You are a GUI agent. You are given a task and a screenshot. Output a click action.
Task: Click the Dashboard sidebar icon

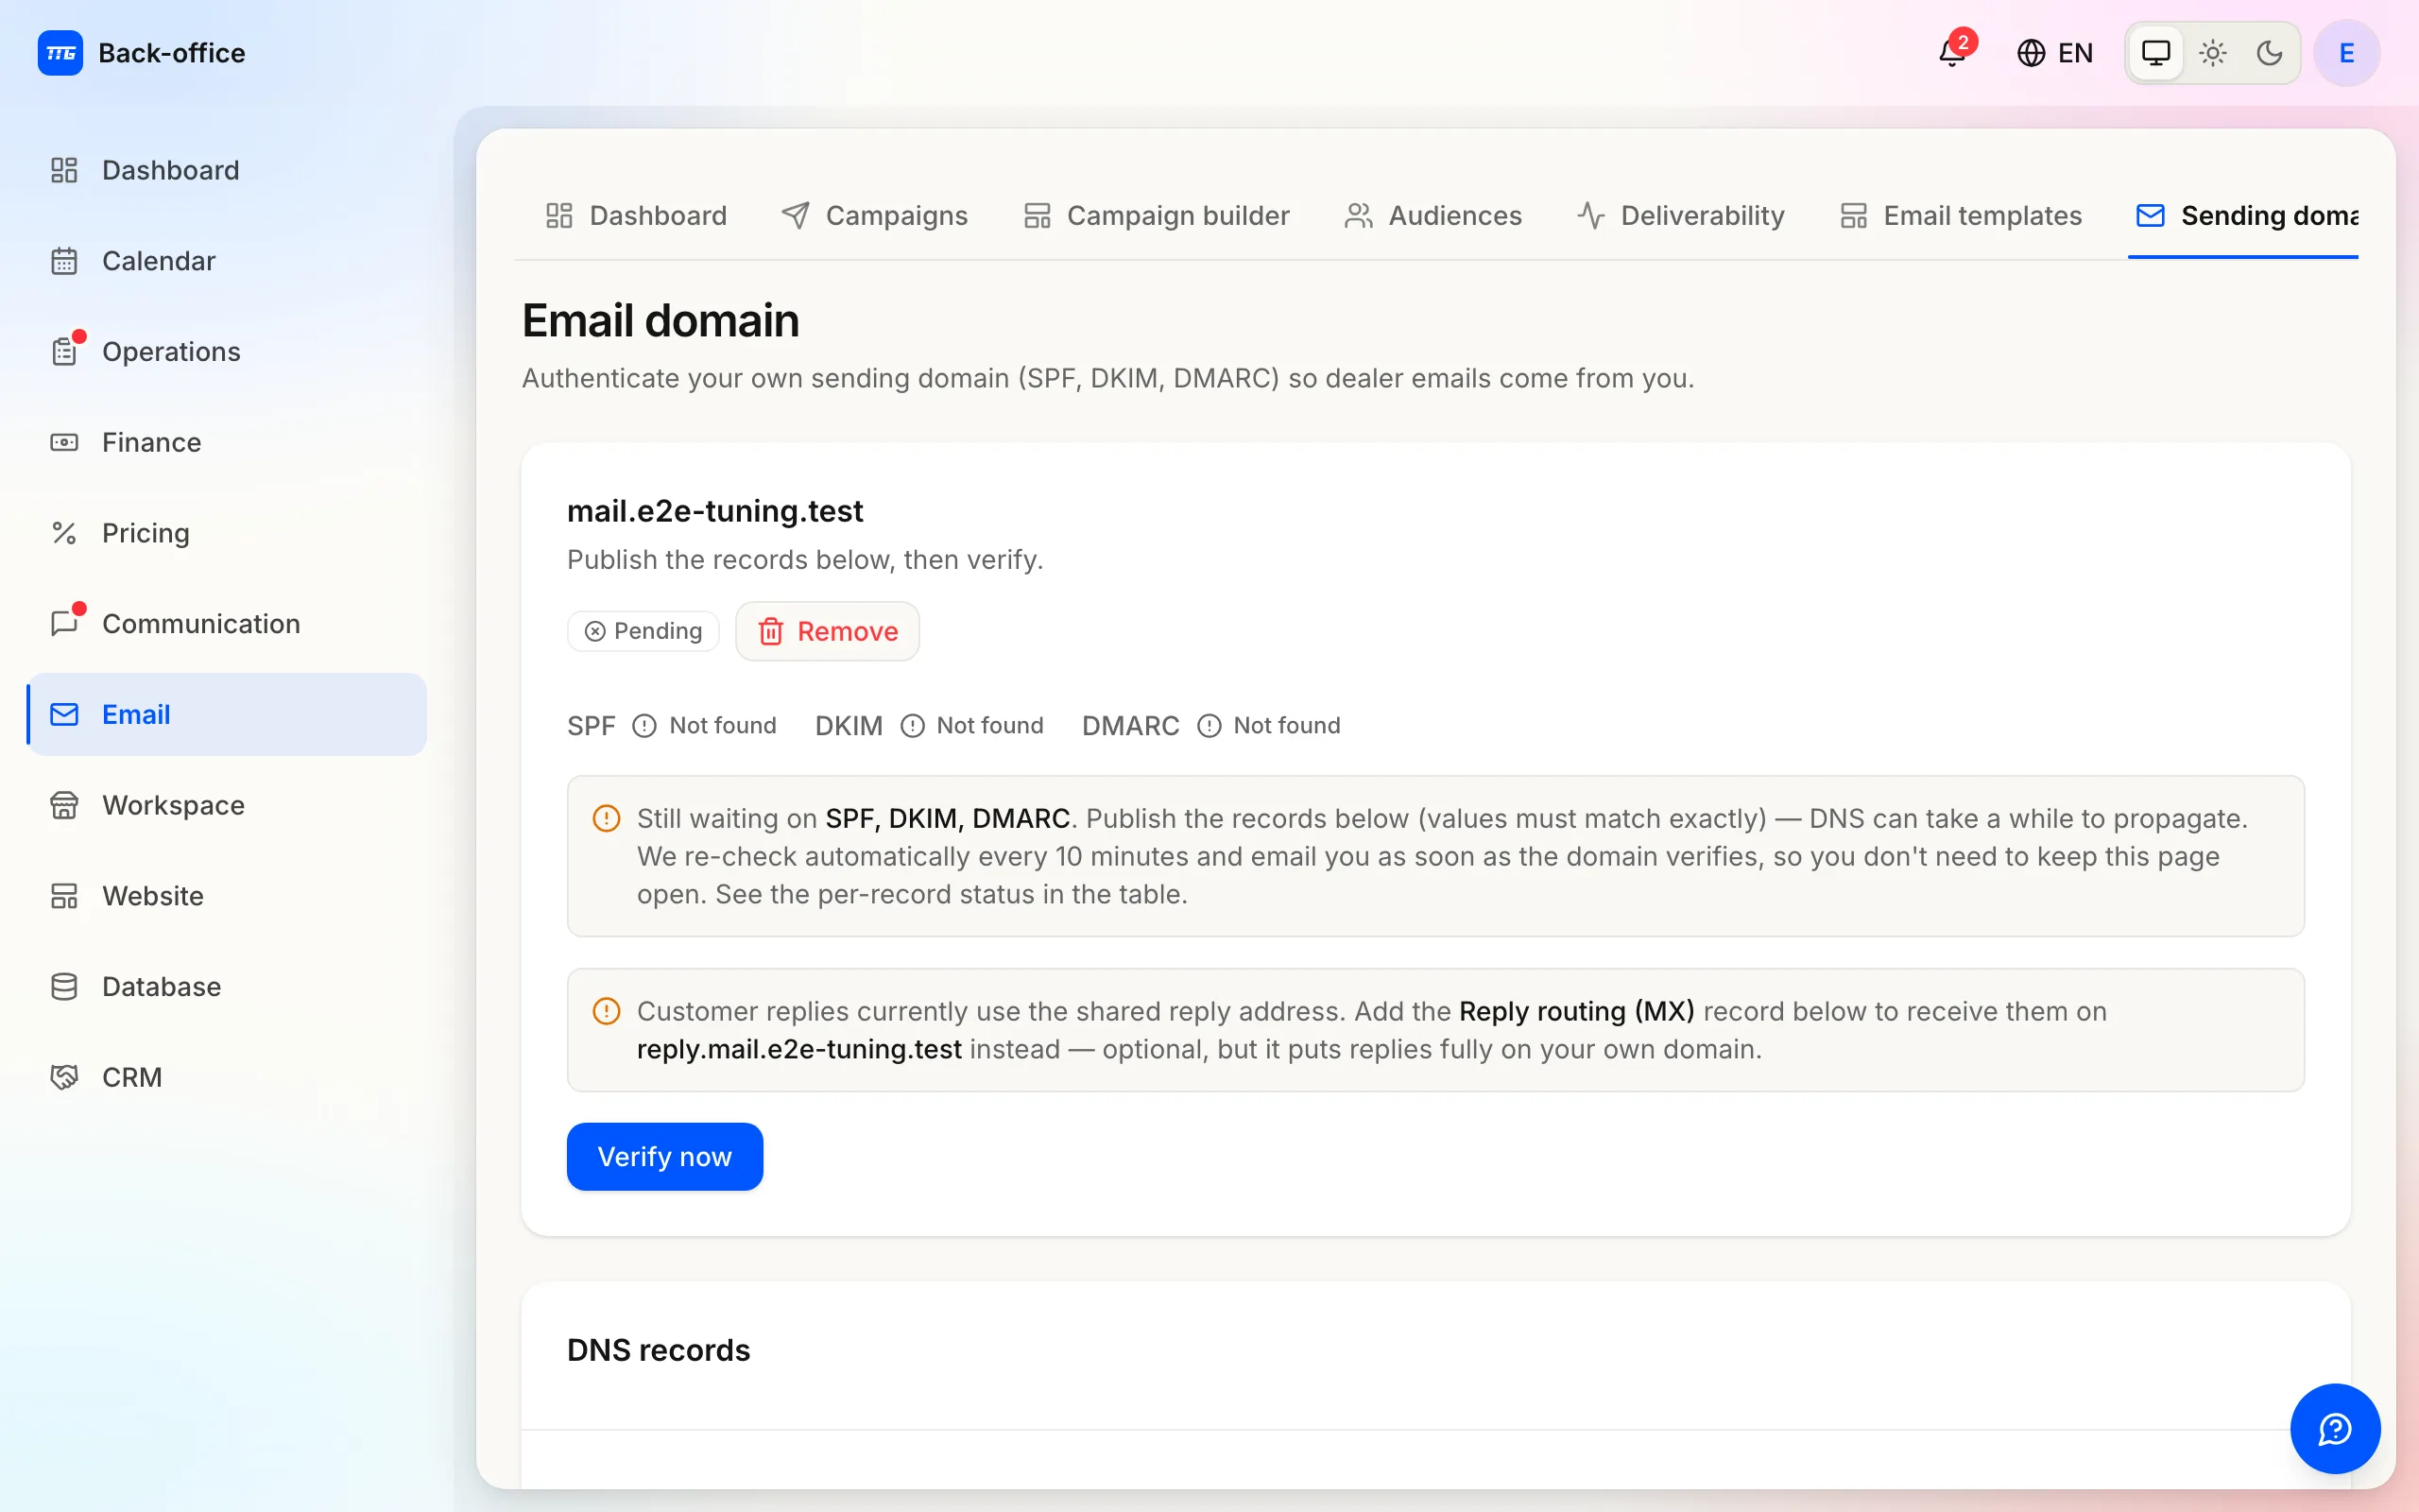pyautogui.click(x=64, y=170)
